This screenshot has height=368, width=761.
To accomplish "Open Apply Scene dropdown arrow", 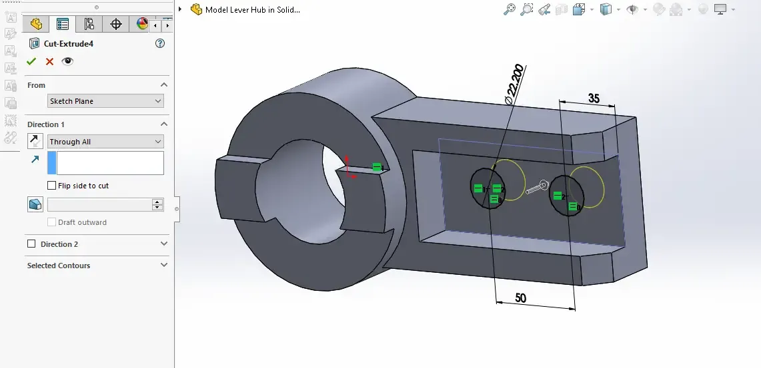I will (689, 10).
